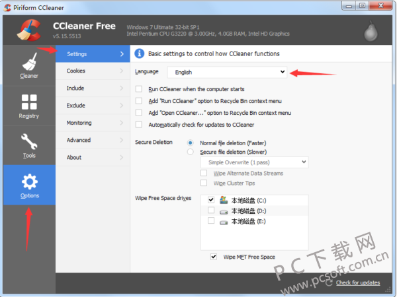This screenshot has width=397, height=297.
Task: Click the 本地磁盘 (E:) drive label
Action: pyautogui.click(x=248, y=222)
